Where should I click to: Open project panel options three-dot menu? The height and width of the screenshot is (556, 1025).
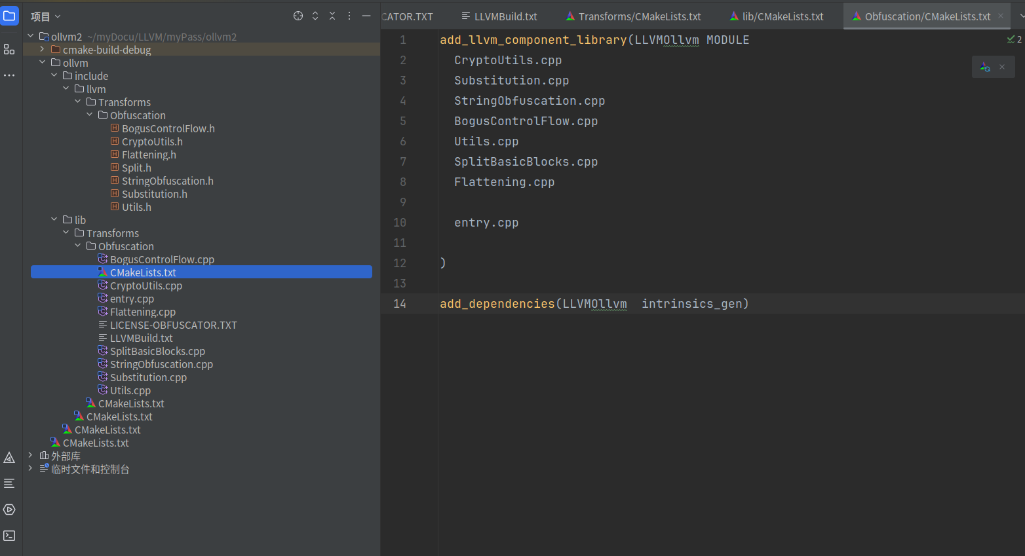point(349,16)
